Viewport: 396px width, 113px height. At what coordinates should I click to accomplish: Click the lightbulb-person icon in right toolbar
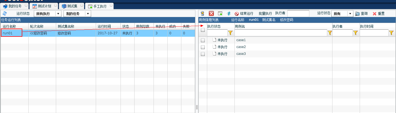point(202,13)
